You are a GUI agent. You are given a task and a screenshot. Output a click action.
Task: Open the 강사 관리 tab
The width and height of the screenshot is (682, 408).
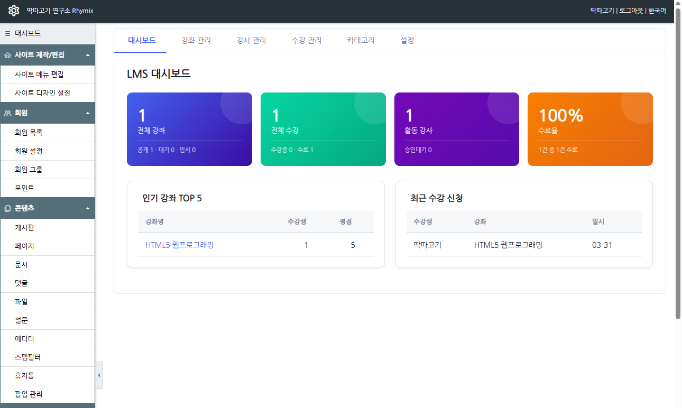[x=251, y=40]
